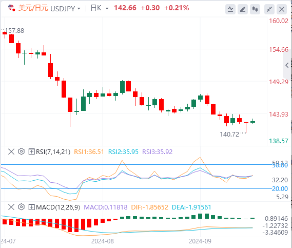The width and height of the screenshot is (292, 248).
Task: Open the USDJPY symbol dropdown
Action: click(79, 9)
